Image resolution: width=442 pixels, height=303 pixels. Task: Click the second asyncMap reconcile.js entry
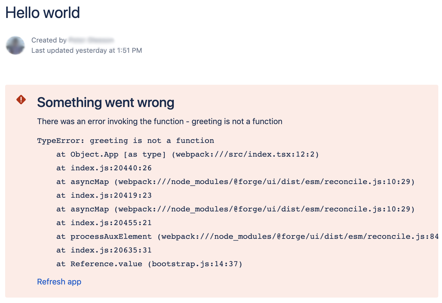coord(235,209)
